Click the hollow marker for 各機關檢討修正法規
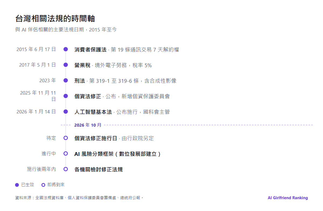This screenshot has height=211, width=323. click(66, 169)
